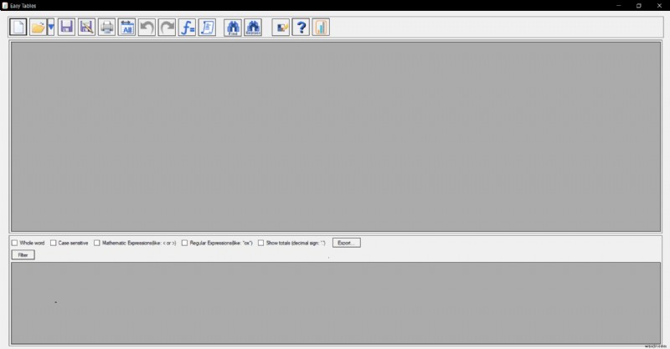The height and width of the screenshot is (349, 670).
Task: Check the Show totals checkbox
Action: pos(260,243)
